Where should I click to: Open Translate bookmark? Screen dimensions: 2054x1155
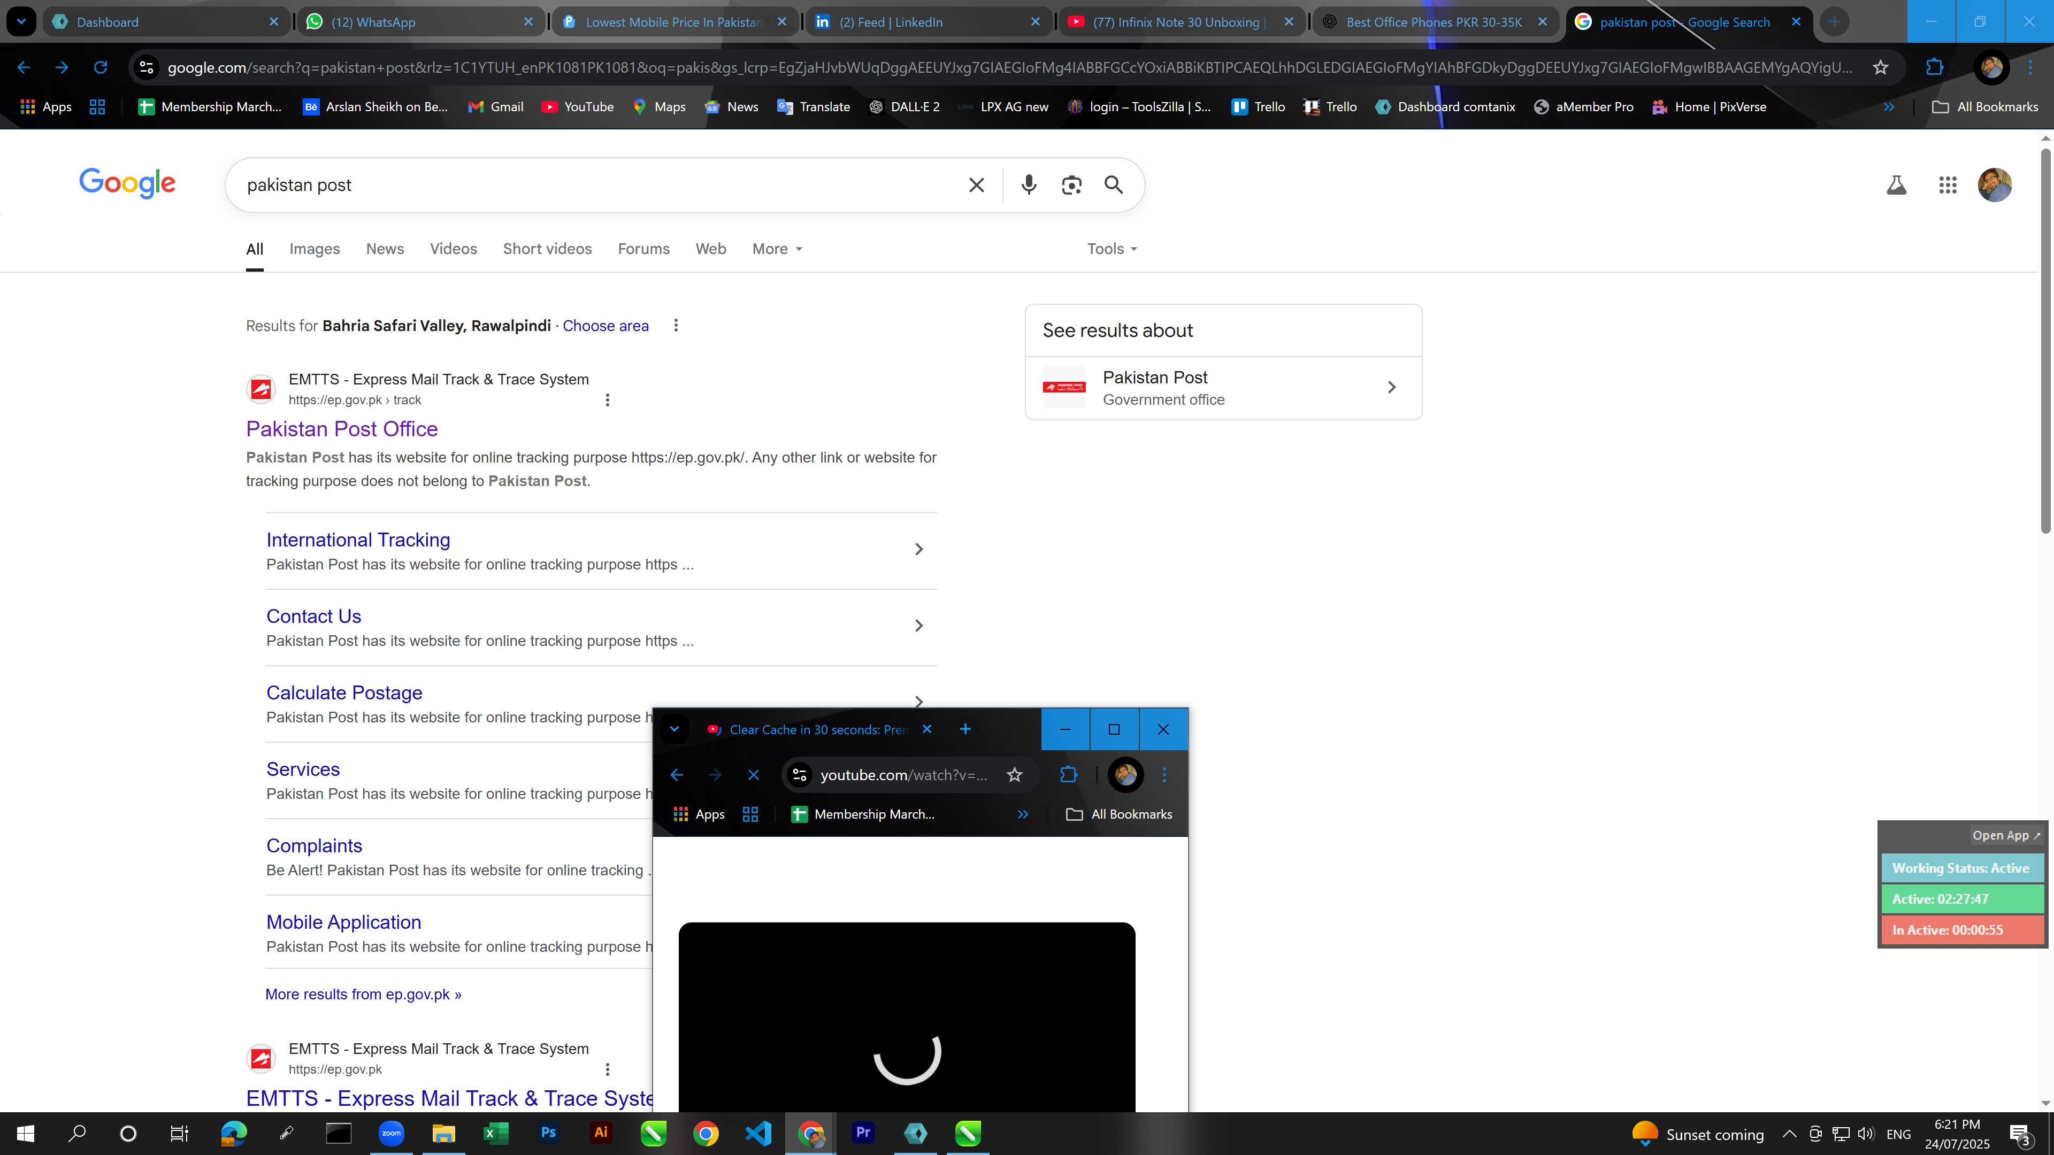[813, 107]
